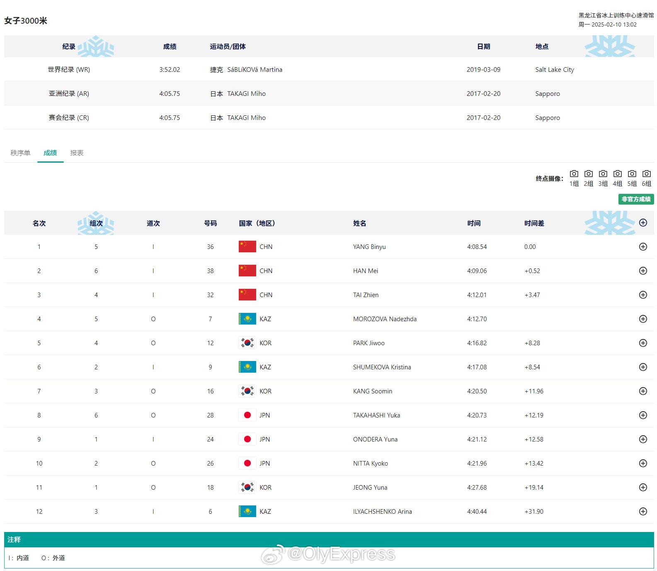Click China flag beside TAI Zhien
This screenshot has height=571, width=657.
click(x=247, y=295)
